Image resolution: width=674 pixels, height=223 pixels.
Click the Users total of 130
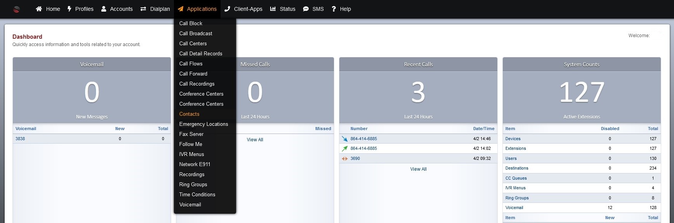coord(653,158)
